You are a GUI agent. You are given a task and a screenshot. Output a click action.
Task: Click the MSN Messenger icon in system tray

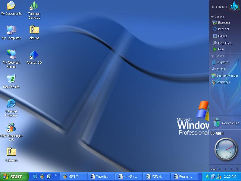[219, 176]
